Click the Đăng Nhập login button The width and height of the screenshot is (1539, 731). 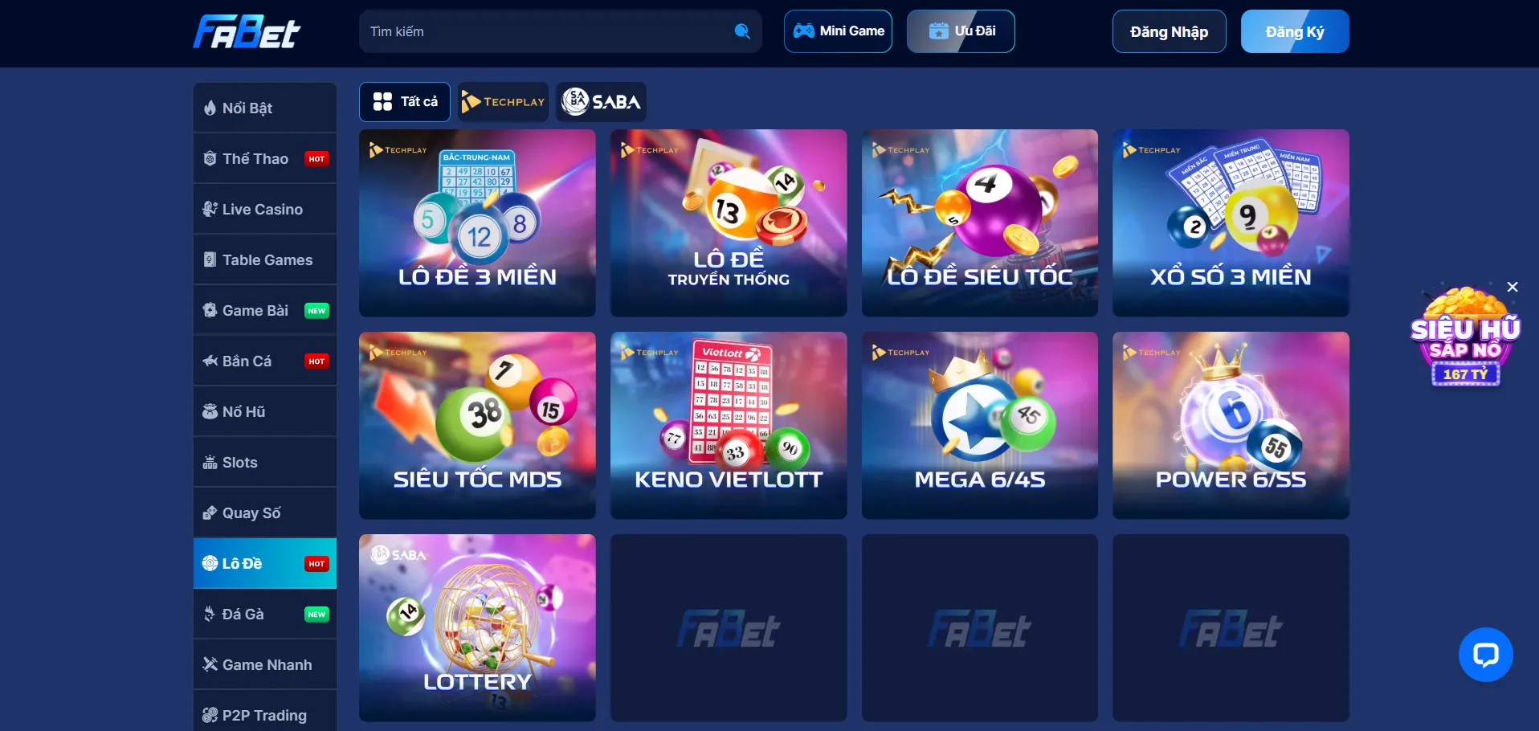1169,31
